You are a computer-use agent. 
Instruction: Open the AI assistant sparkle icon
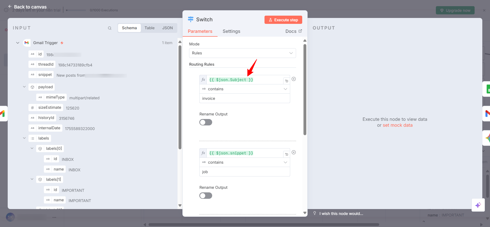click(x=478, y=205)
